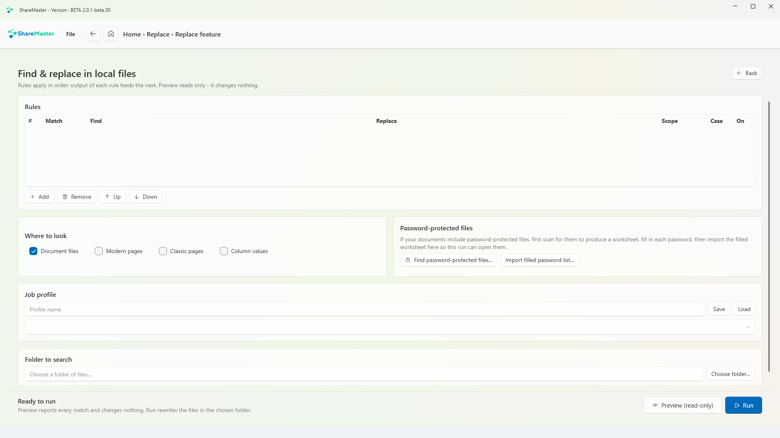Close the ShareMaster window
Image resolution: width=780 pixels, height=438 pixels.
point(771,6)
